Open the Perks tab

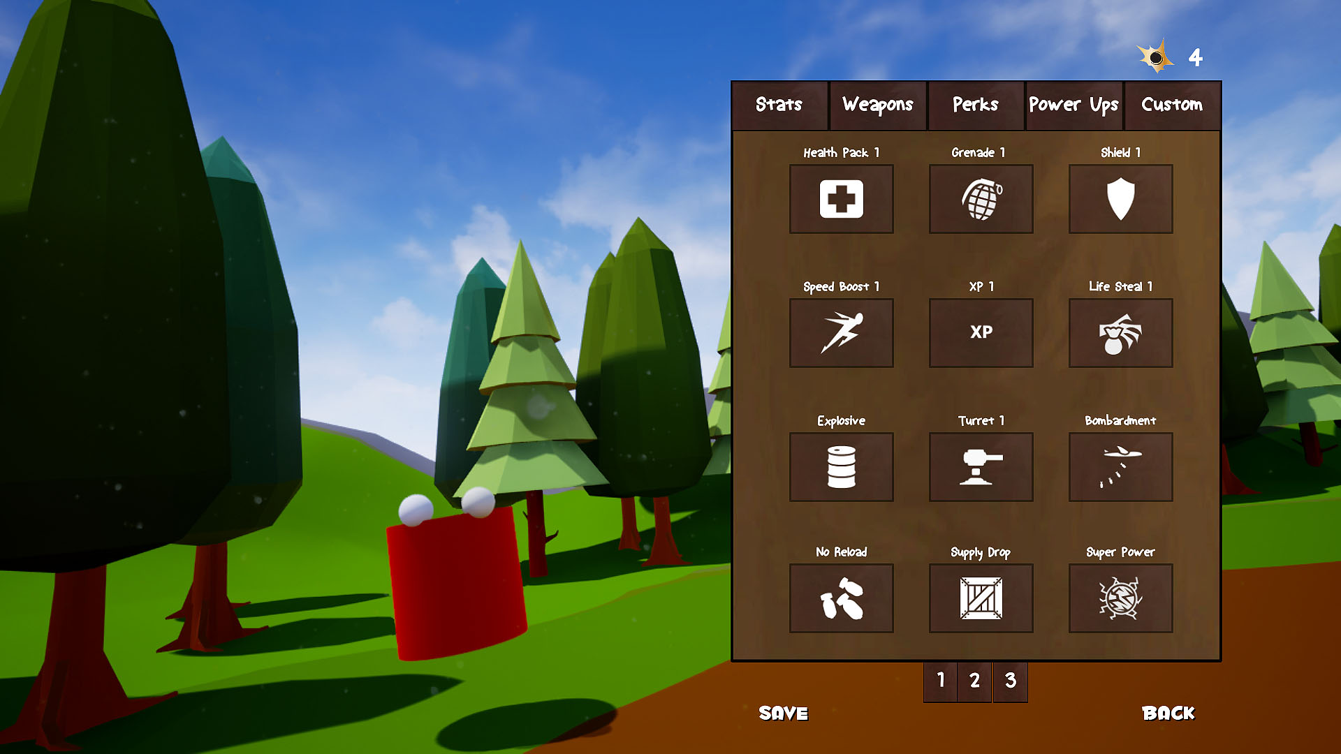click(975, 105)
